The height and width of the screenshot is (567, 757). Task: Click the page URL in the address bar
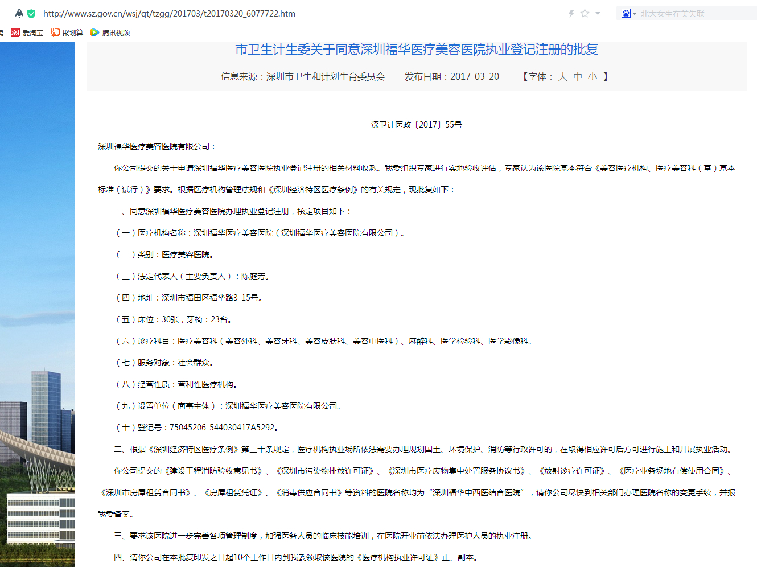pos(169,13)
